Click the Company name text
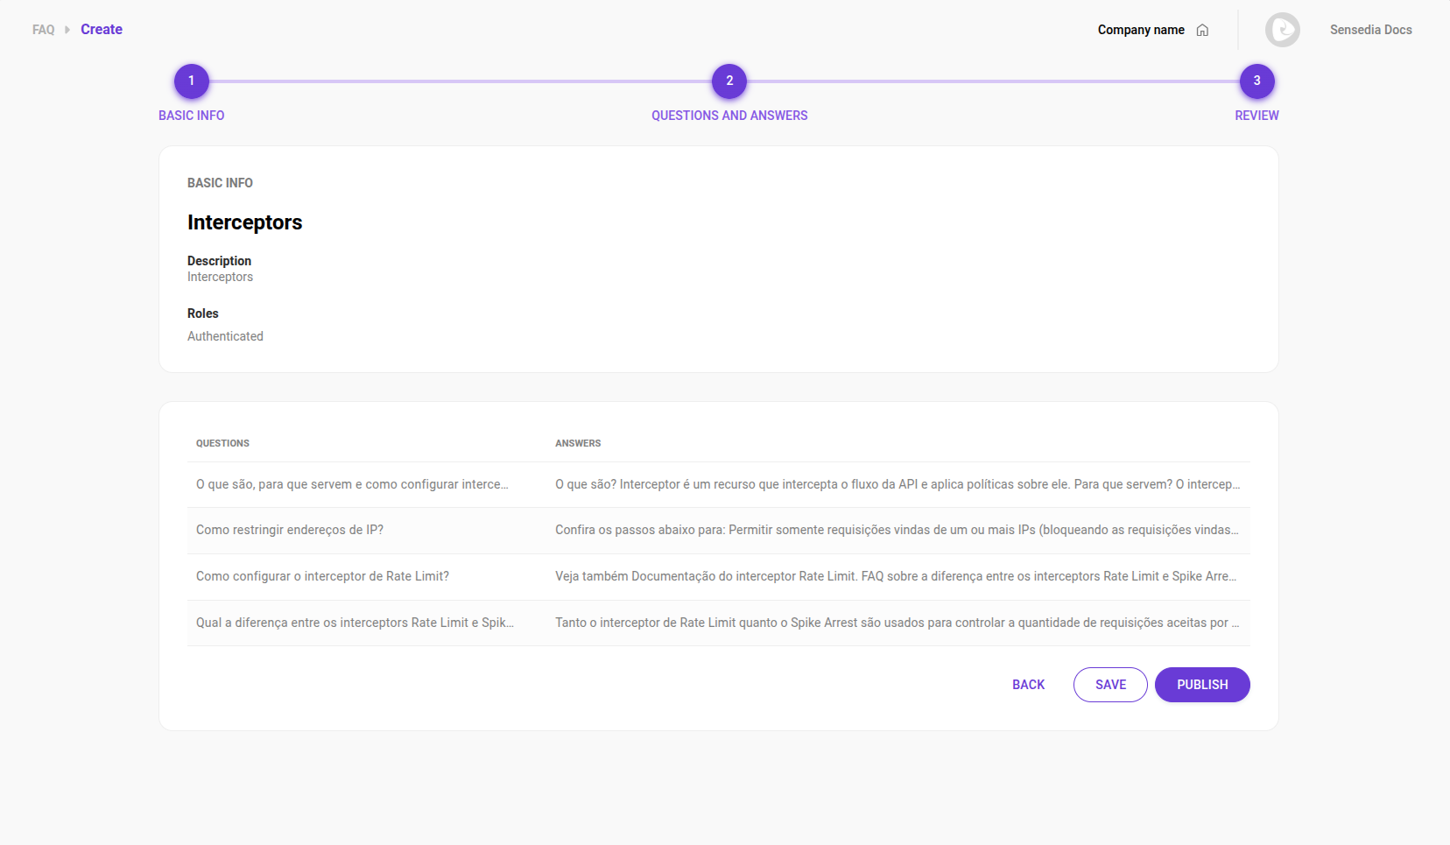The image size is (1450, 845). tap(1140, 29)
